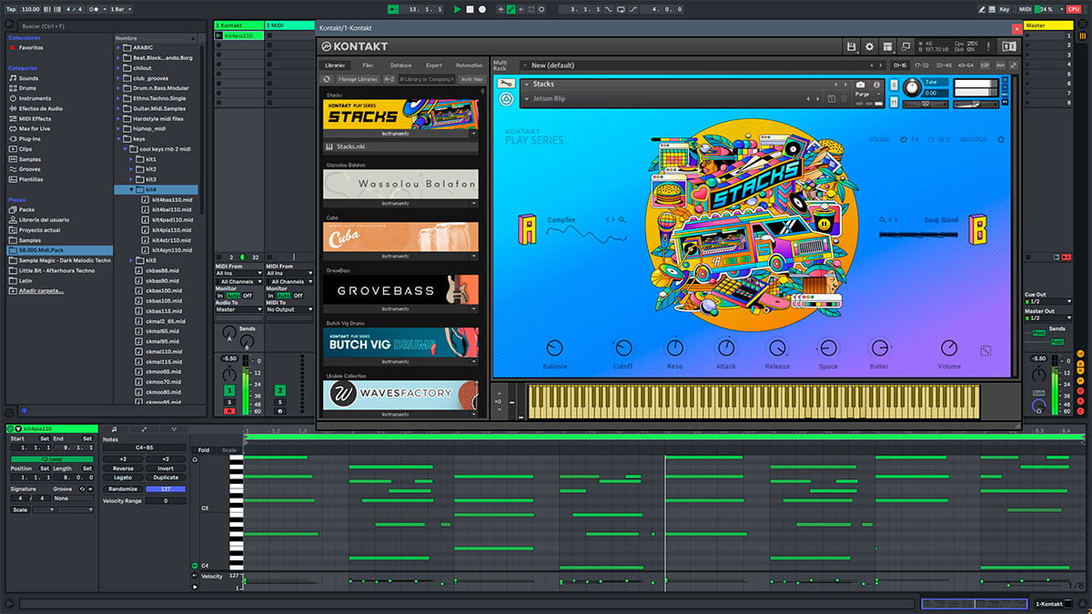Open MIDI Effects browser category
This screenshot has height=614, width=1092.
[35, 118]
